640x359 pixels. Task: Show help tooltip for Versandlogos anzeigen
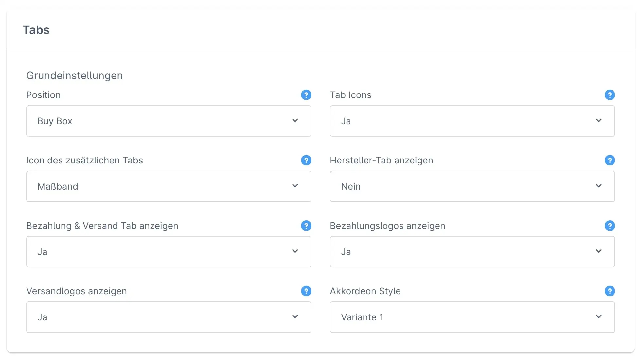tap(306, 291)
